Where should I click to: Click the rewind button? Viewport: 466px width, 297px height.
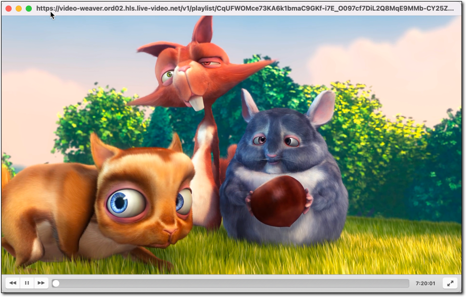pyautogui.click(x=13, y=283)
